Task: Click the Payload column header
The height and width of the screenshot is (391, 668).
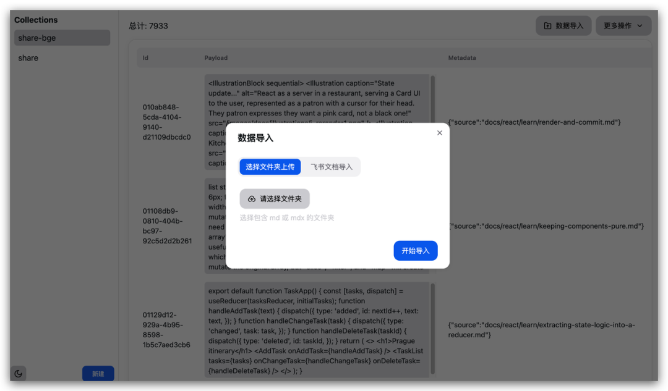Action: 216,57
